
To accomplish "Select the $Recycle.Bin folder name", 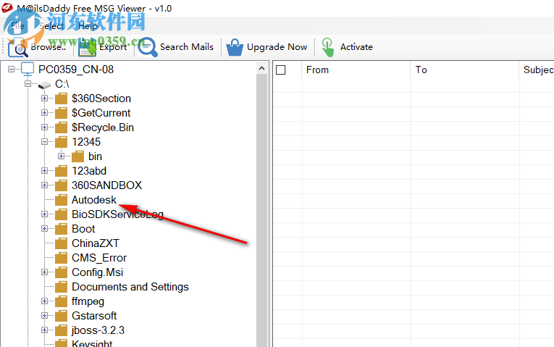I will 103,127.
